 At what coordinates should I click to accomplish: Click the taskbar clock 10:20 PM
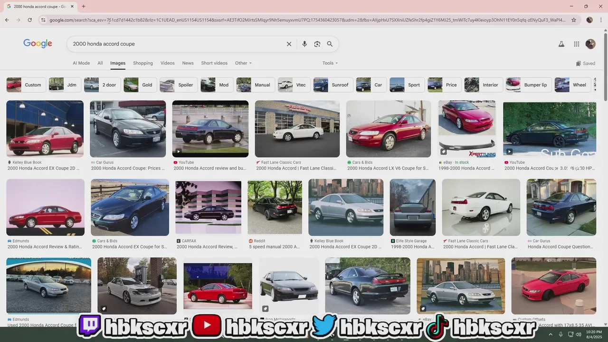point(594,334)
